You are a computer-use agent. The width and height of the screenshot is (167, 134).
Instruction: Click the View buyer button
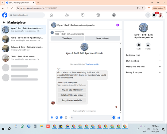67,38
